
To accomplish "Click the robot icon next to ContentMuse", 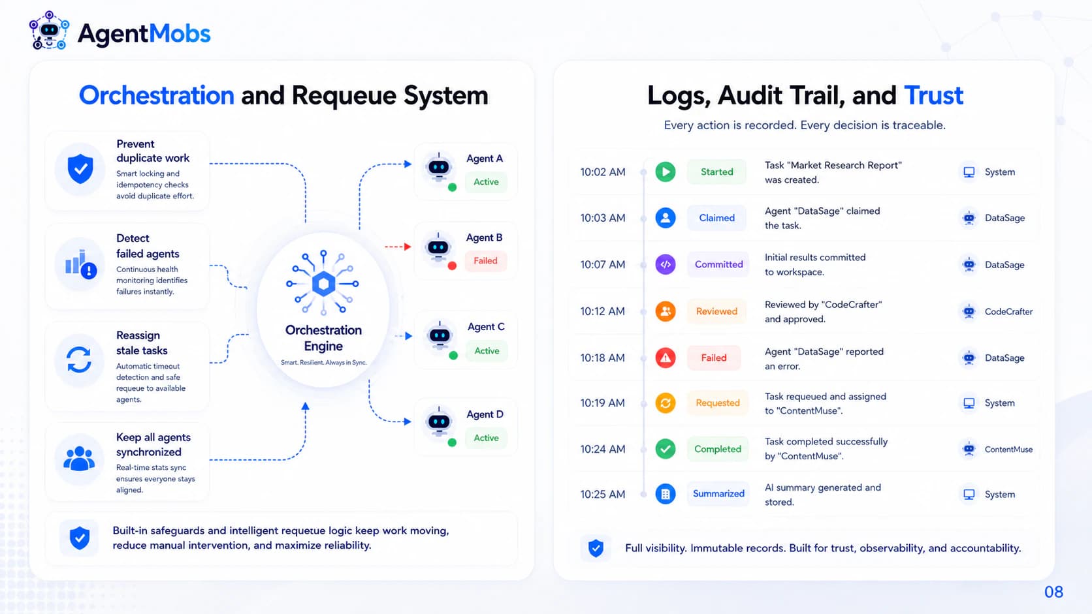I will (x=969, y=449).
